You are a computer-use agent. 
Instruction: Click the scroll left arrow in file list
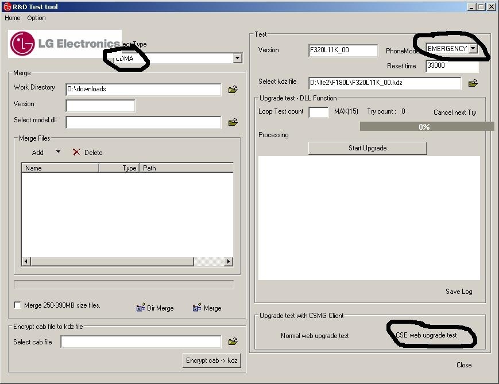26,262
